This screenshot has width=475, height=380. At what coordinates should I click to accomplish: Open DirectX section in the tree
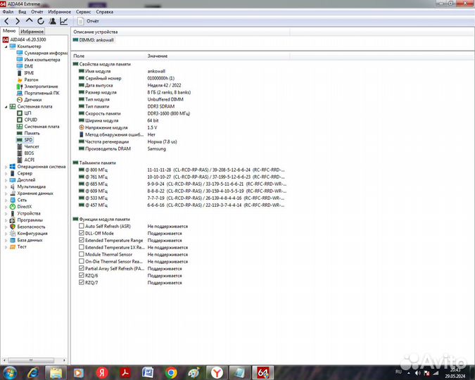27,207
